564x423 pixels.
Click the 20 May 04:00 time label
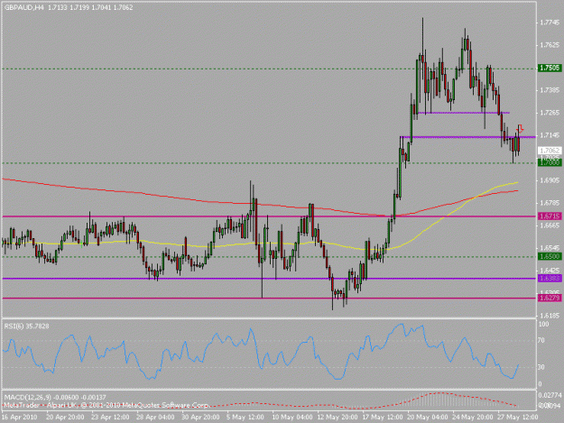coord(426,417)
